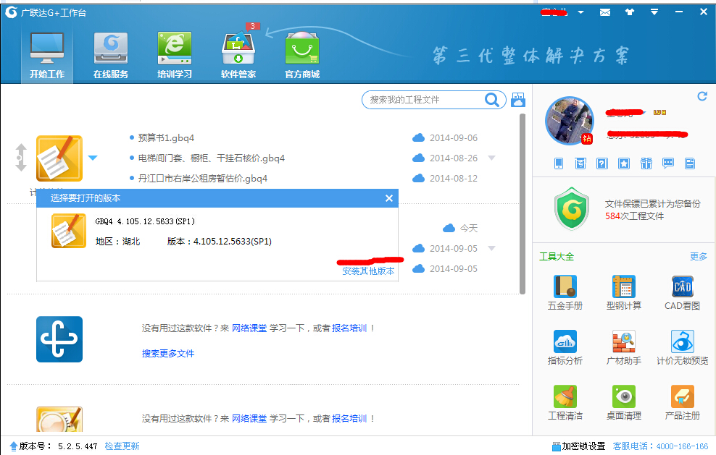
Task: Open first 网络课堂 link
Action: click(249, 328)
